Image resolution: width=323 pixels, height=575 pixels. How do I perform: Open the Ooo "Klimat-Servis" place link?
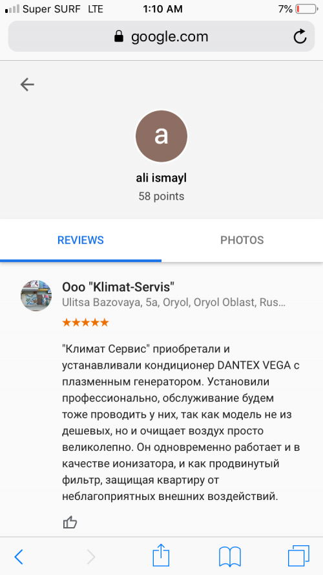[x=118, y=287]
